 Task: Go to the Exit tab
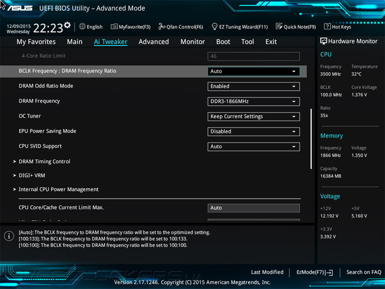coord(271,42)
